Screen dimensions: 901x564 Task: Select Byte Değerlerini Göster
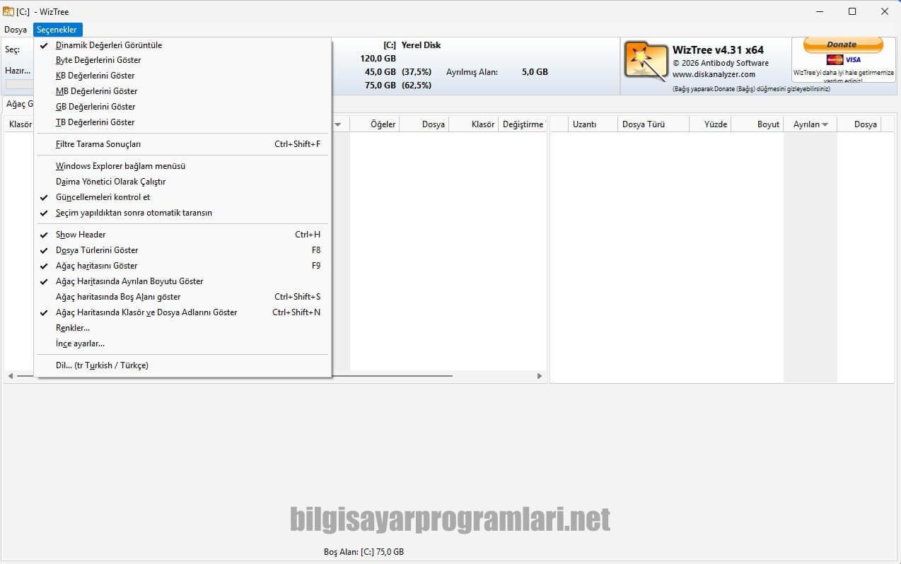click(x=182, y=60)
